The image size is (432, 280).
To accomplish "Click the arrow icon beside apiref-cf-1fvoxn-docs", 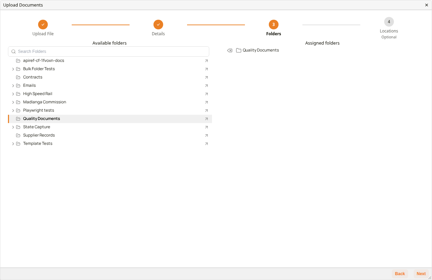I will (x=206, y=61).
